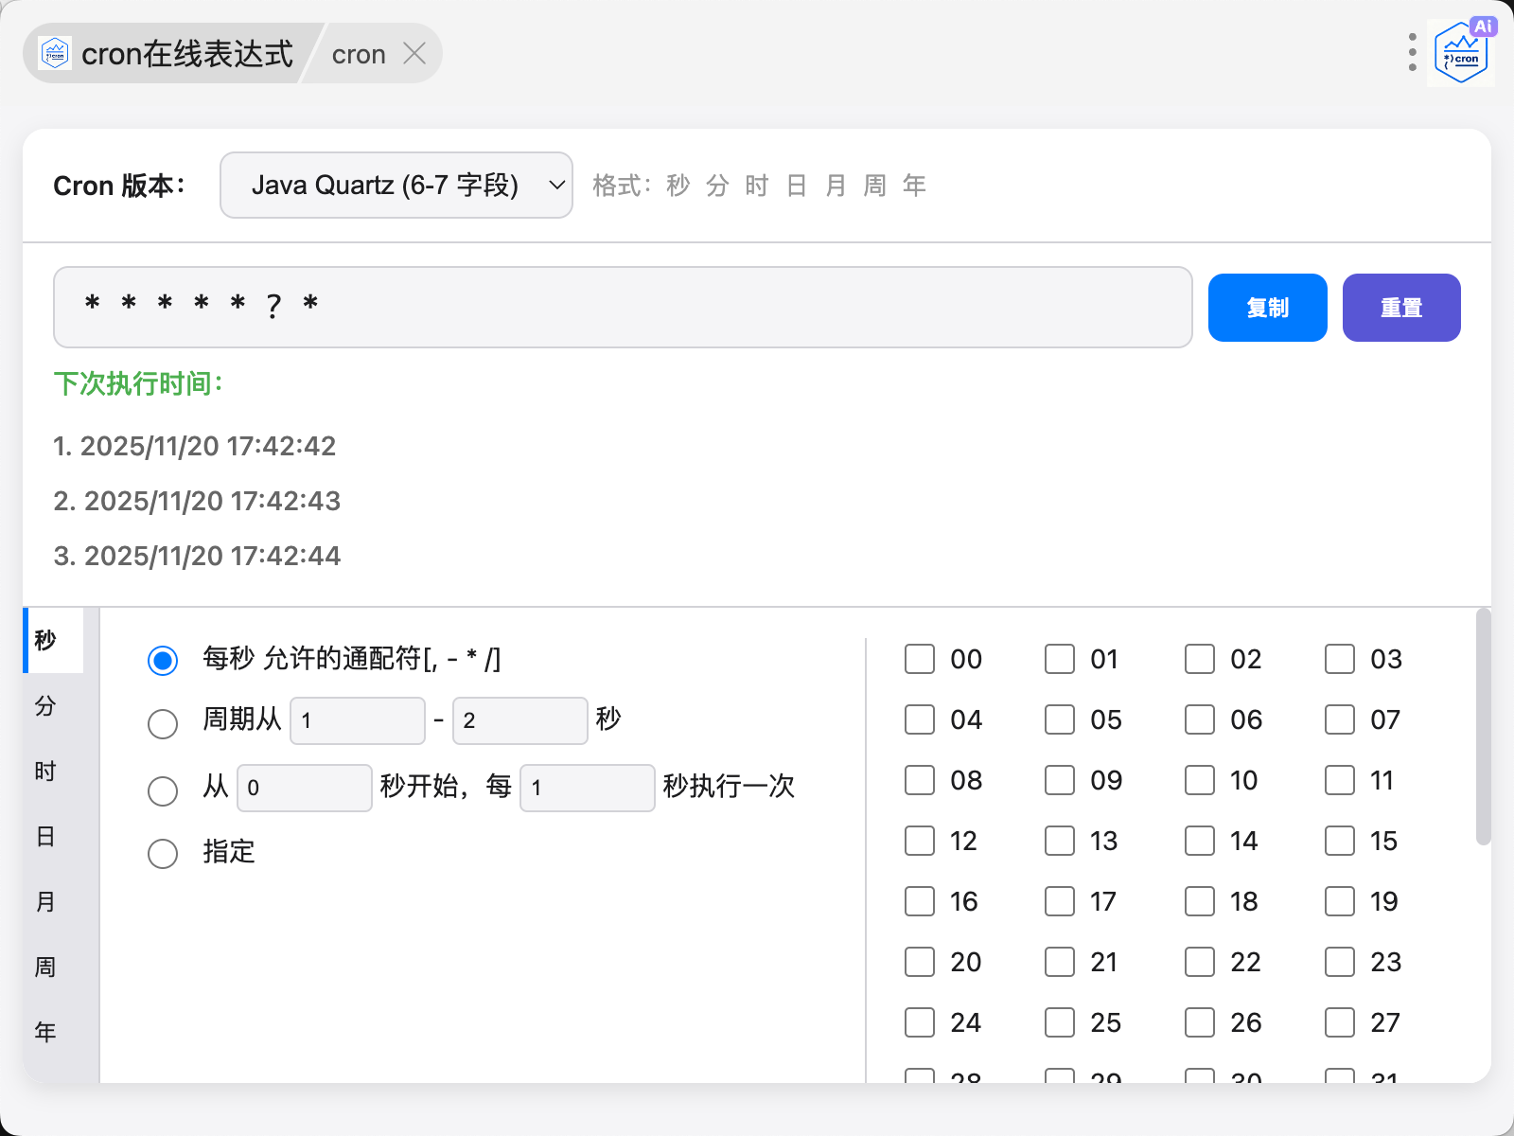Screen dimensions: 1514x1136
Task: Click the cron app icon in title tab
Action: point(56,54)
